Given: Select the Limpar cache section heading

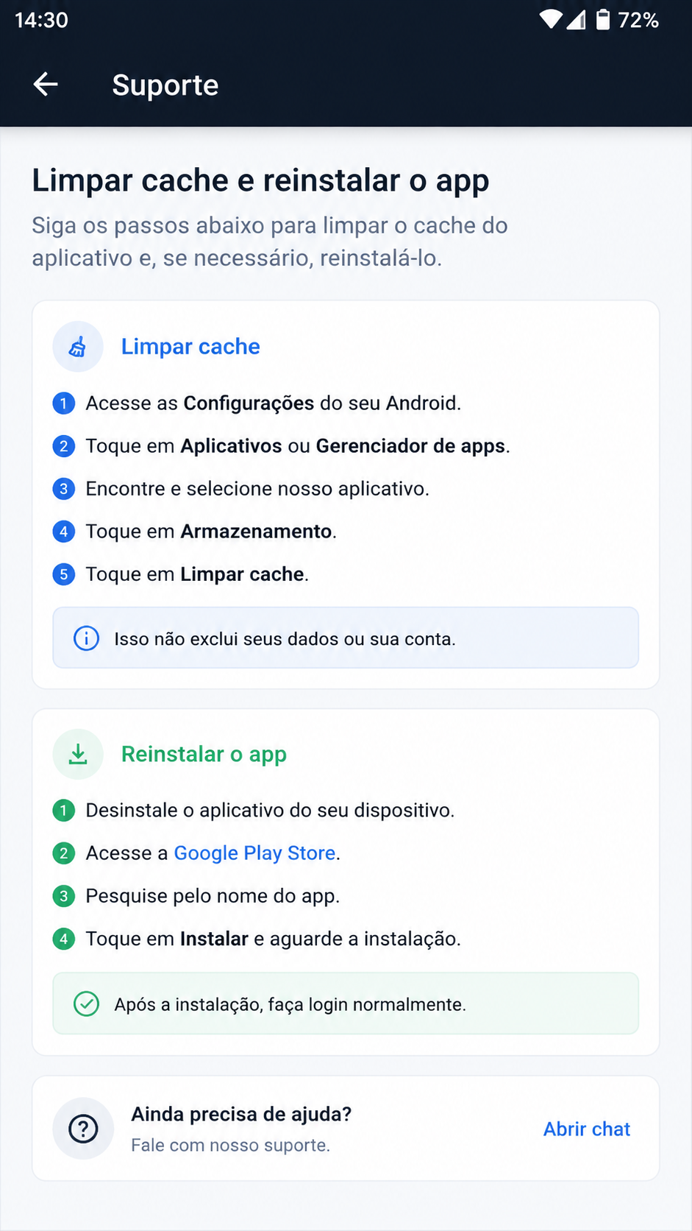Looking at the screenshot, I should point(190,347).
